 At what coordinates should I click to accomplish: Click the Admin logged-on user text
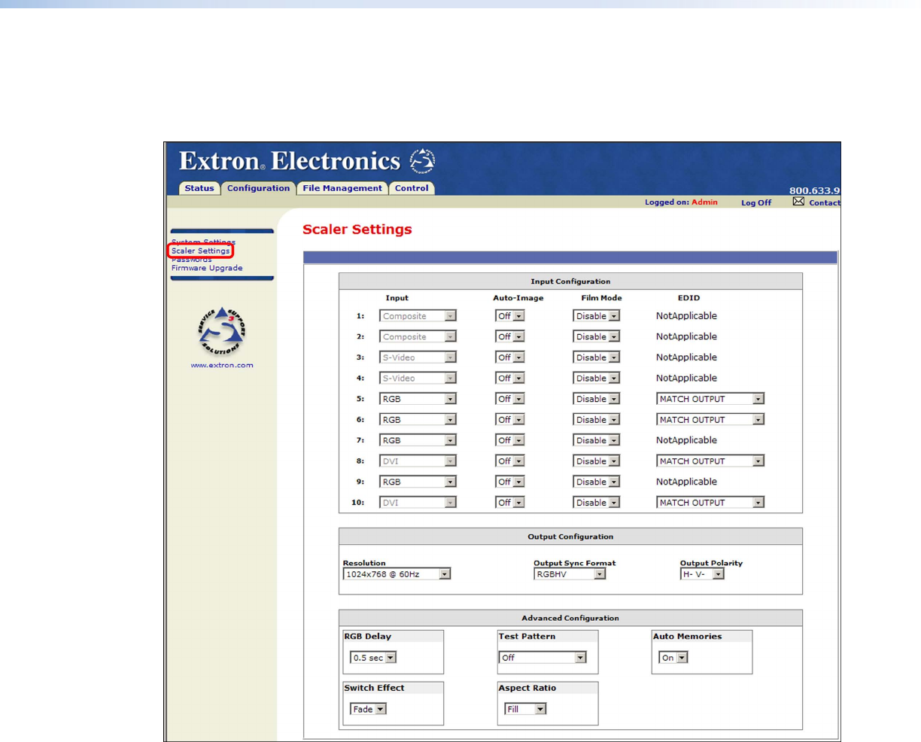704,202
